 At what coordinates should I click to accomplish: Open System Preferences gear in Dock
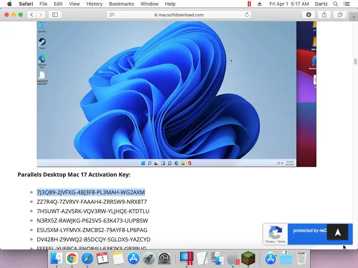164,259
